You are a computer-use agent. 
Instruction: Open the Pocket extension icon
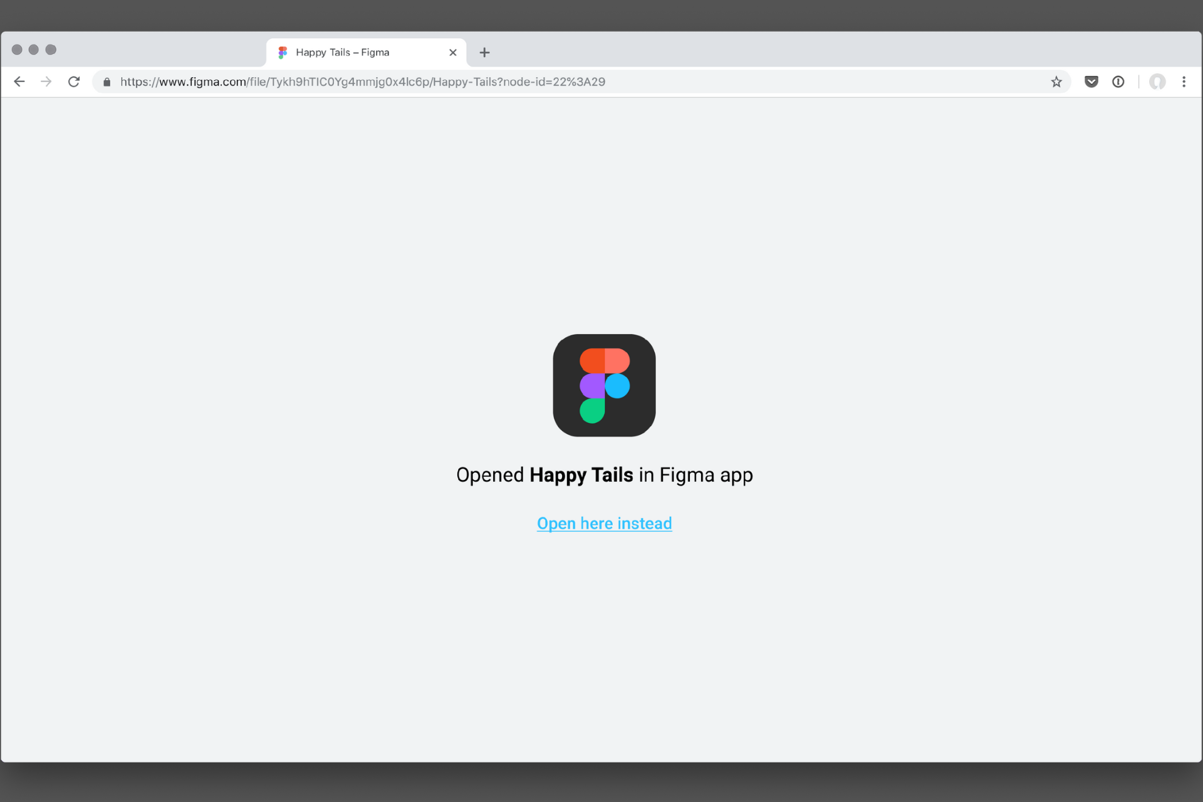pyautogui.click(x=1091, y=81)
